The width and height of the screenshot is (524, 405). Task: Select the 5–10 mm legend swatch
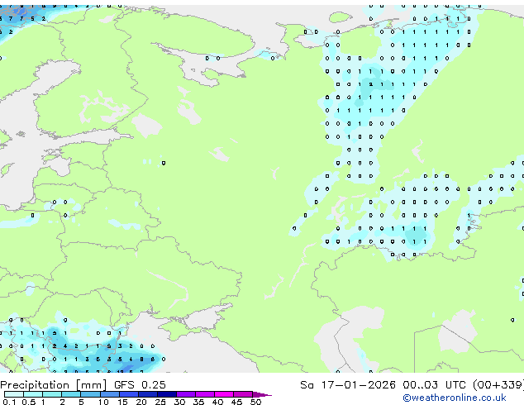click(91, 394)
